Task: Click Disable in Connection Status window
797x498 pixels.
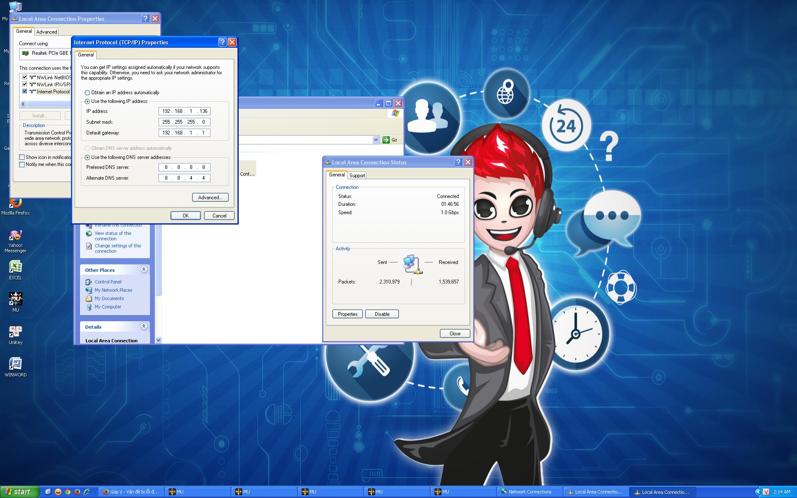Action: click(x=382, y=314)
